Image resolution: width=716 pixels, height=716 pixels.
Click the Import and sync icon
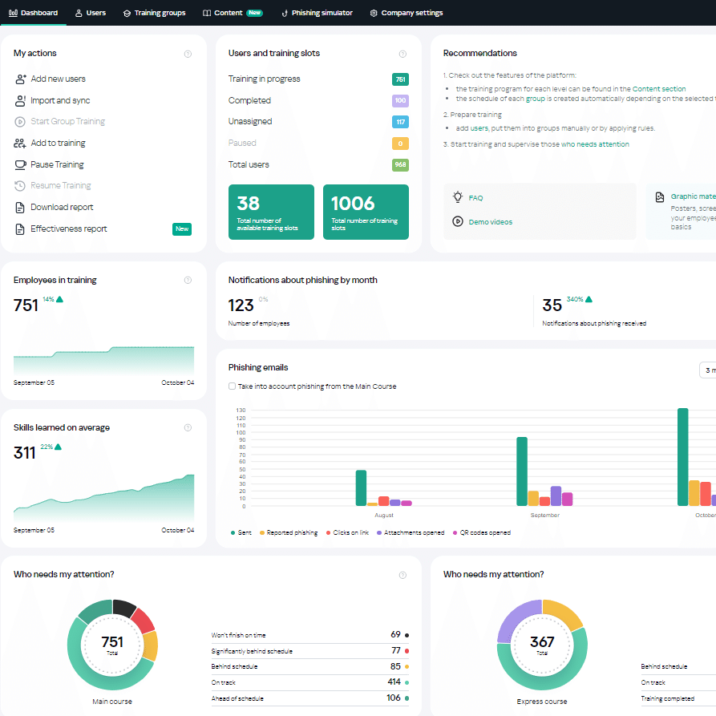click(x=20, y=101)
